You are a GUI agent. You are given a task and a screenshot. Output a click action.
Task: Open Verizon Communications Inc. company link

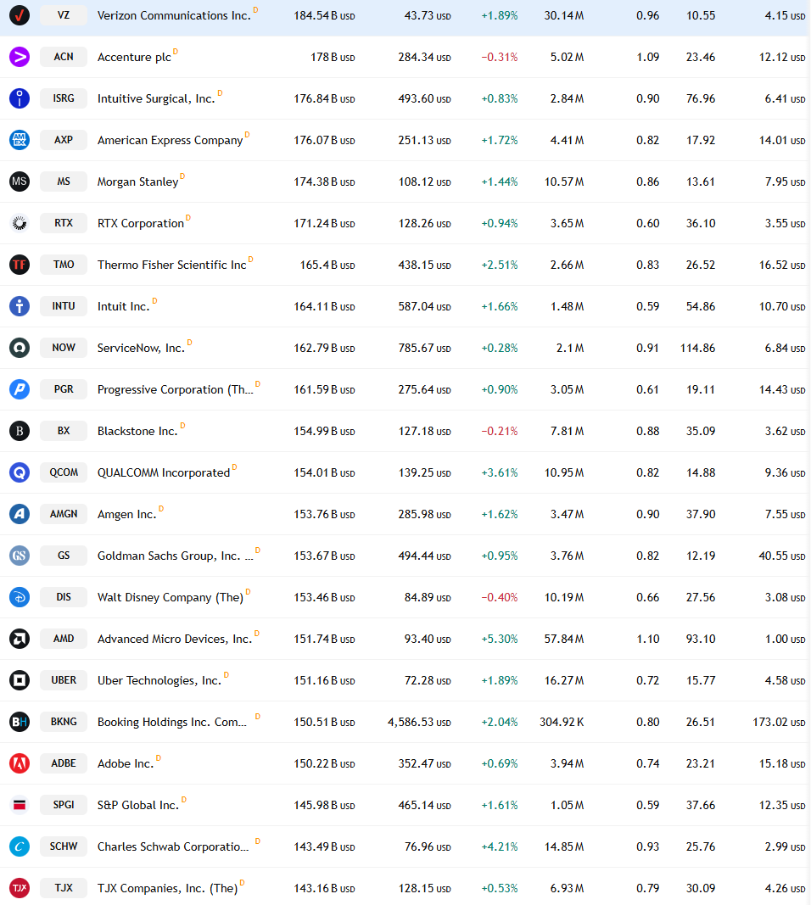click(174, 15)
